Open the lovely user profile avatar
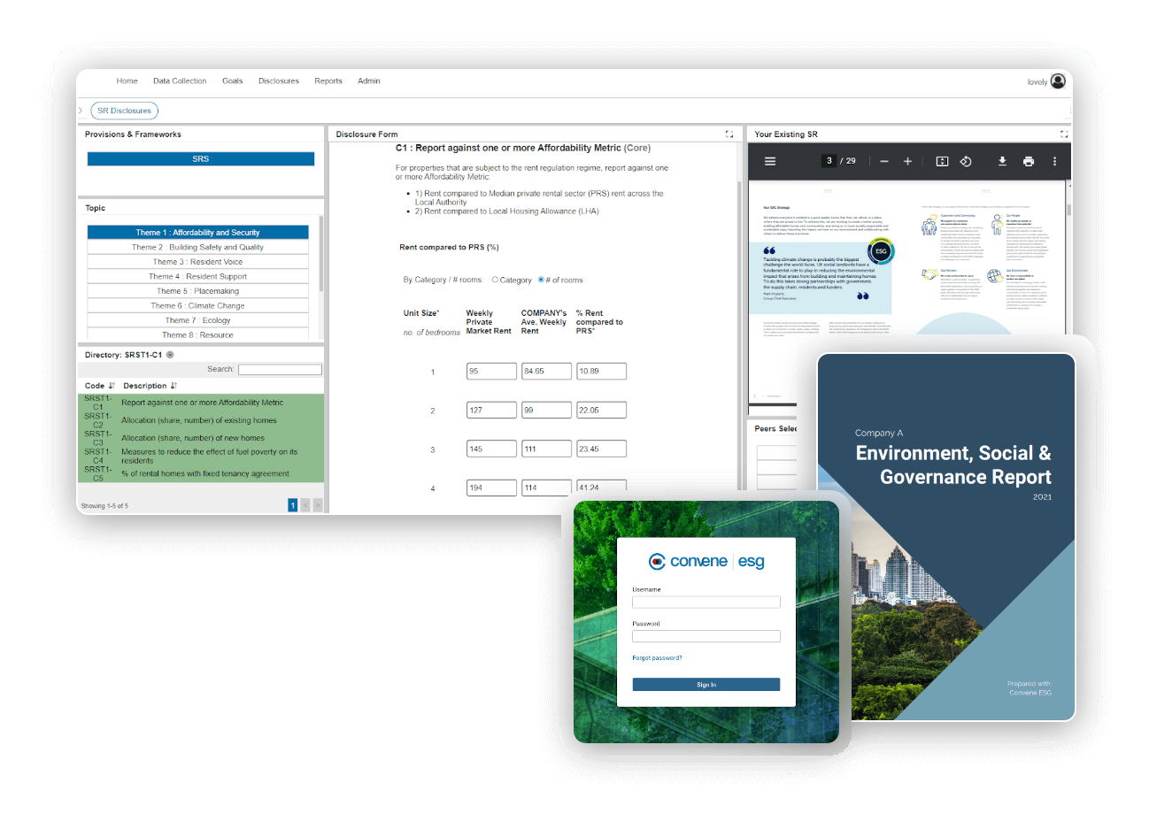The image size is (1149, 814). (1058, 81)
